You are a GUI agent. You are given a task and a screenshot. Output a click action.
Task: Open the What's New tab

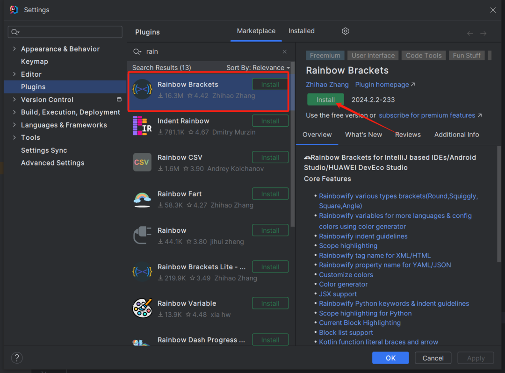pos(364,135)
